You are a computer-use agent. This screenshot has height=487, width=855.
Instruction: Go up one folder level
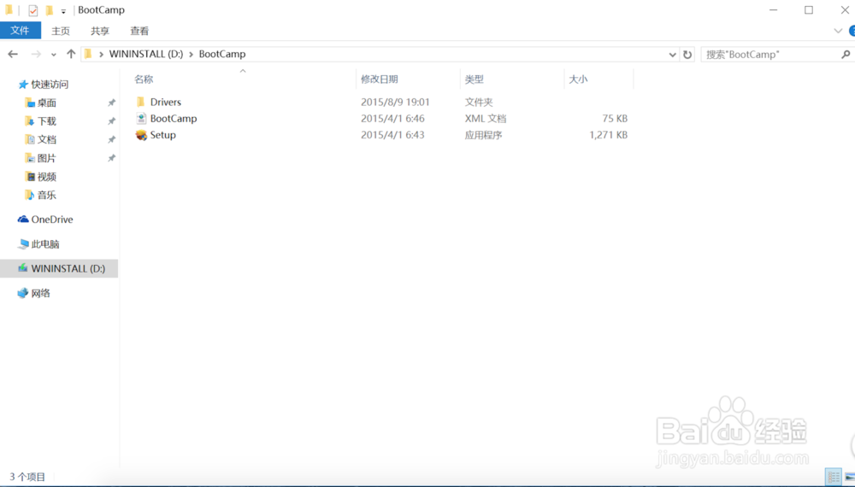click(71, 54)
